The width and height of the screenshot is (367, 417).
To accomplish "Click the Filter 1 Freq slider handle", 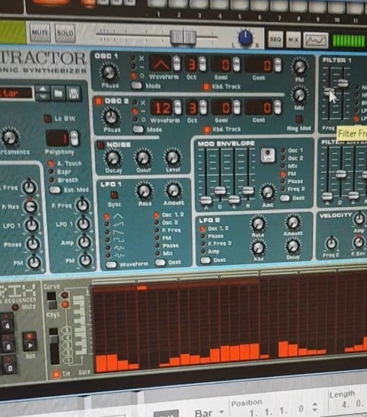I will [329, 92].
